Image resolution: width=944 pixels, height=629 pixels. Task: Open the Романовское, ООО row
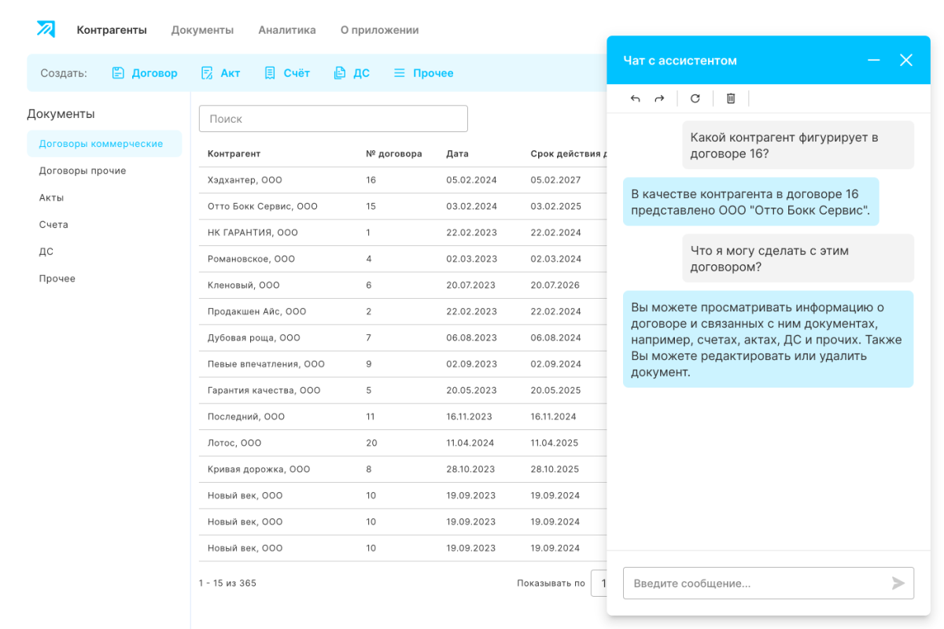[x=403, y=259]
